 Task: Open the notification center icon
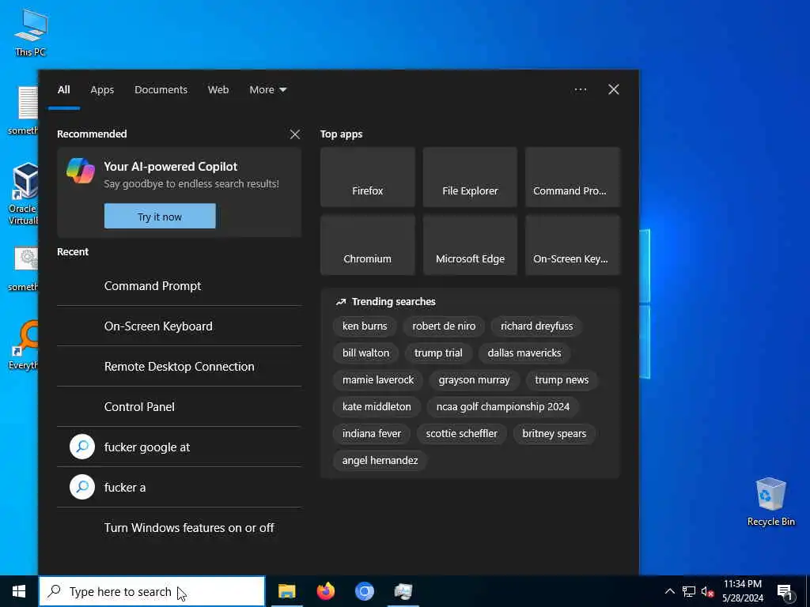point(785,591)
